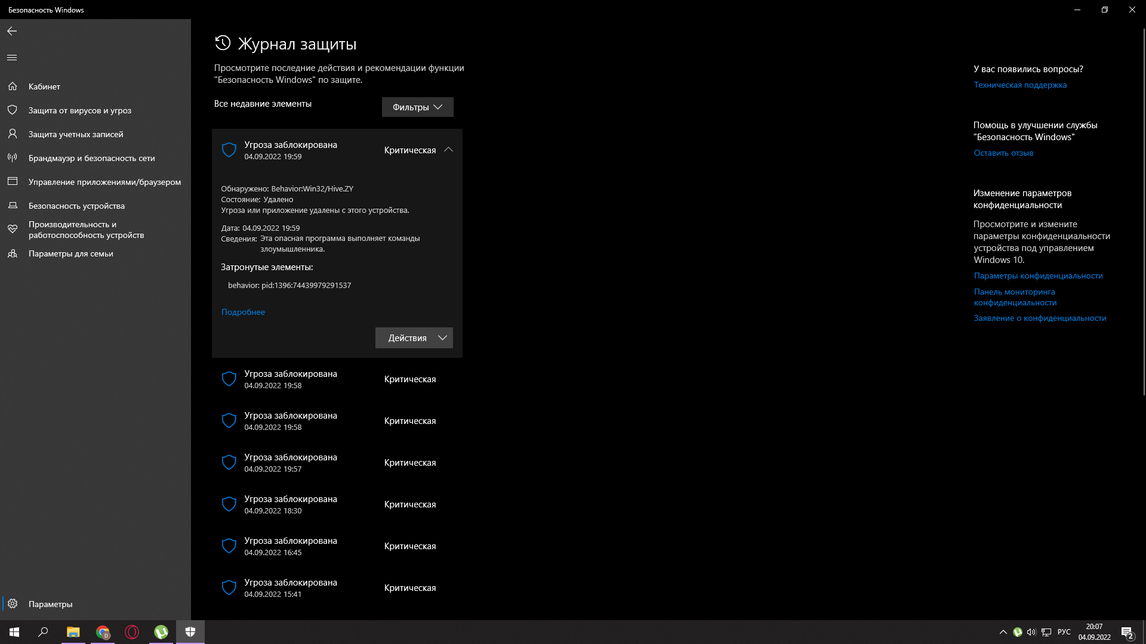Click the back arrow in Windows Security
Screen dimensions: 1146x644
pos(12,31)
